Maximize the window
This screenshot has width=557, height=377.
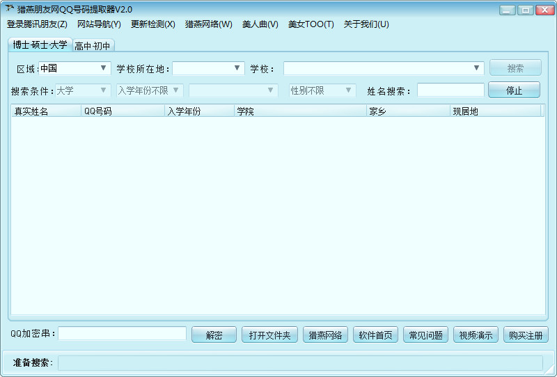(526, 10)
